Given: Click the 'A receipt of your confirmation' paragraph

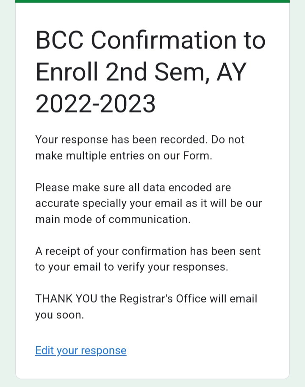Looking at the screenshot, I should pos(148,259).
